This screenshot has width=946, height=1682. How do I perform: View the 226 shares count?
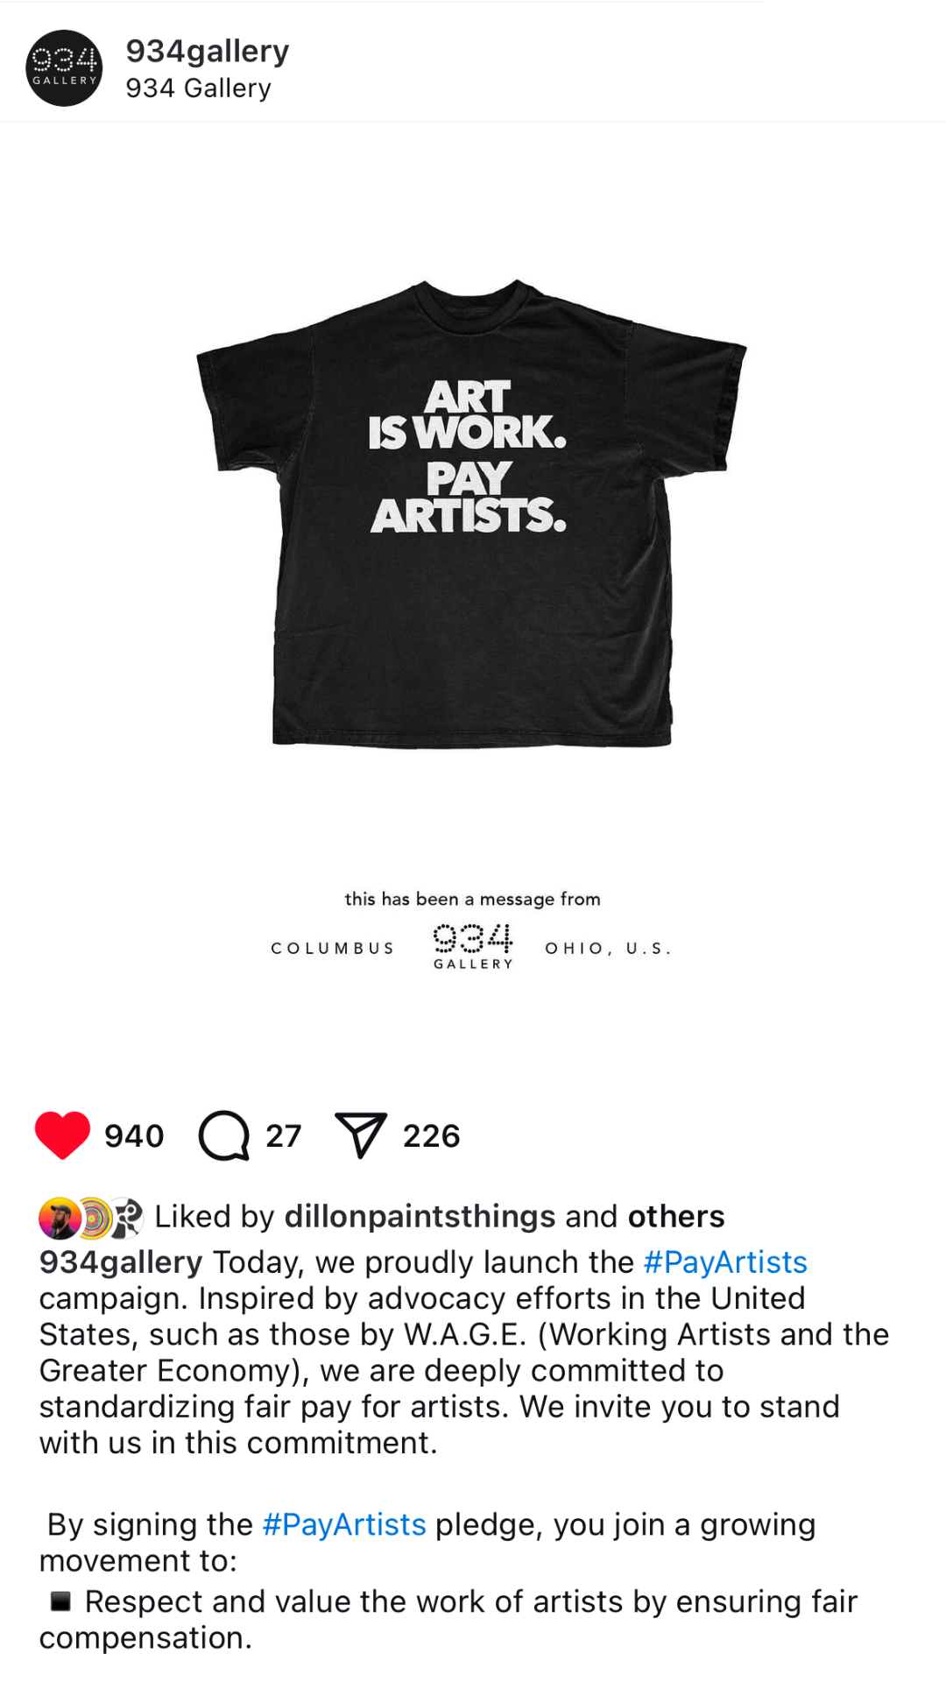tap(432, 1136)
